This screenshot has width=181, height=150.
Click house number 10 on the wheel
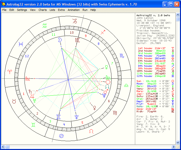point(72,33)
